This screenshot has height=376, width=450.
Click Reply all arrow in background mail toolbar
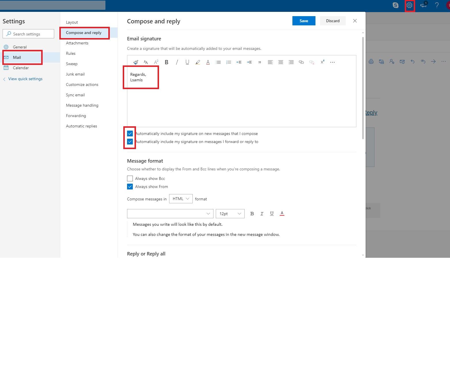[x=423, y=61]
